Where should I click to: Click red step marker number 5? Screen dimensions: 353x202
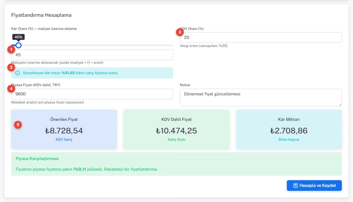point(18,125)
